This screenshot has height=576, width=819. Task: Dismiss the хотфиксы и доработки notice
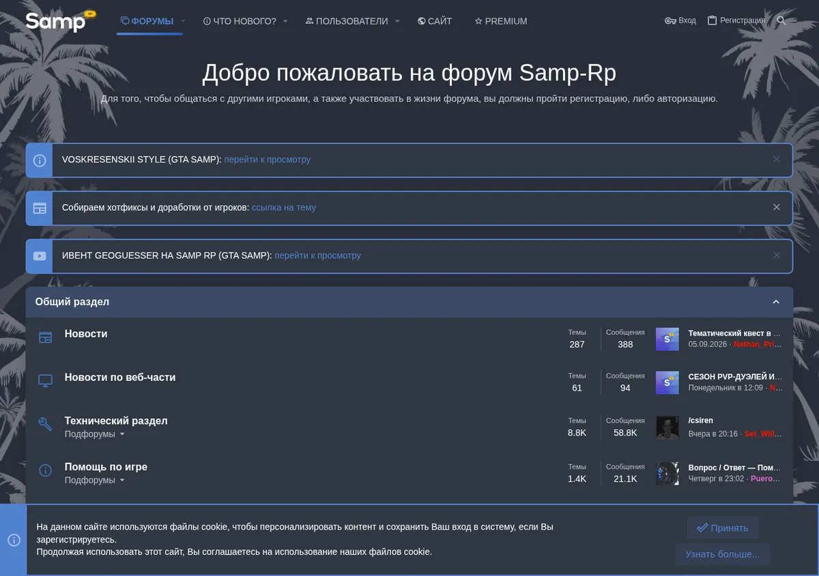click(776, 207)
